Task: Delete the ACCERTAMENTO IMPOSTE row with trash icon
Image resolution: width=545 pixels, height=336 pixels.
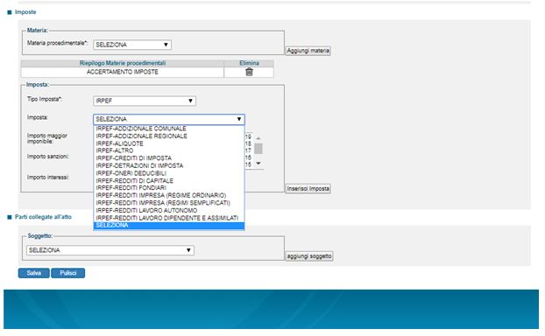Action: coord(249,72)
